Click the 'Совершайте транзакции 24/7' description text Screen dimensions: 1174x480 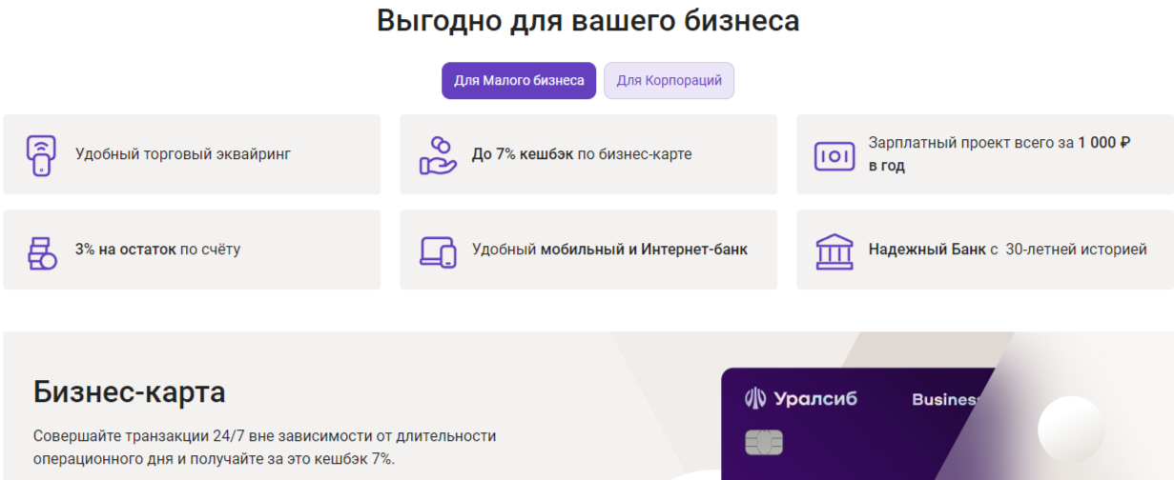[264, 448]
